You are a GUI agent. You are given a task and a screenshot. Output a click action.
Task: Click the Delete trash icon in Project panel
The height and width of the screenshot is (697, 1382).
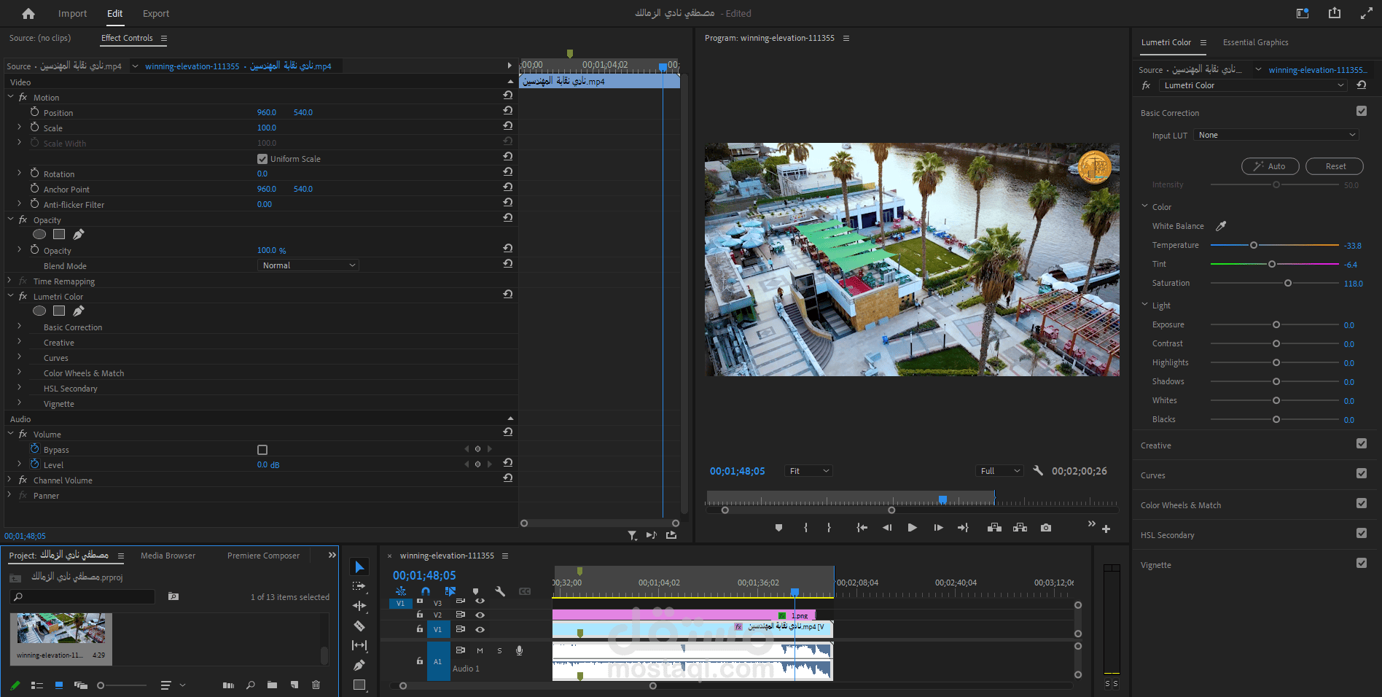coord(316,685)
